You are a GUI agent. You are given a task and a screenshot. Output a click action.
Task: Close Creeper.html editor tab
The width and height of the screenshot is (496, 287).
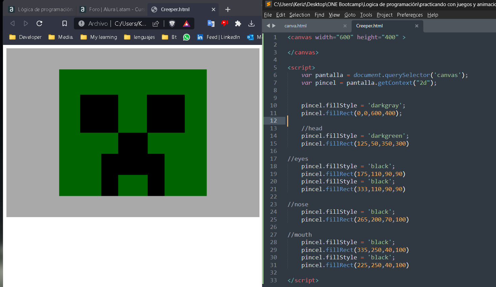[x=417, y=26]
